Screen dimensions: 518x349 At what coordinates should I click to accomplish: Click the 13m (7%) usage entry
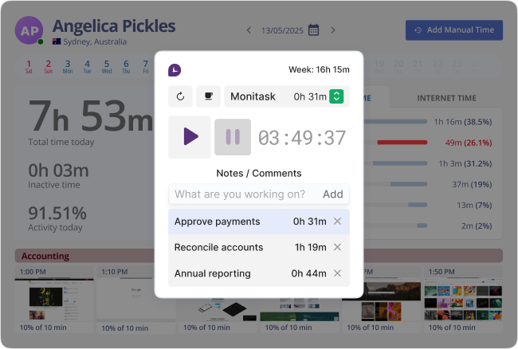coord(474,205)
